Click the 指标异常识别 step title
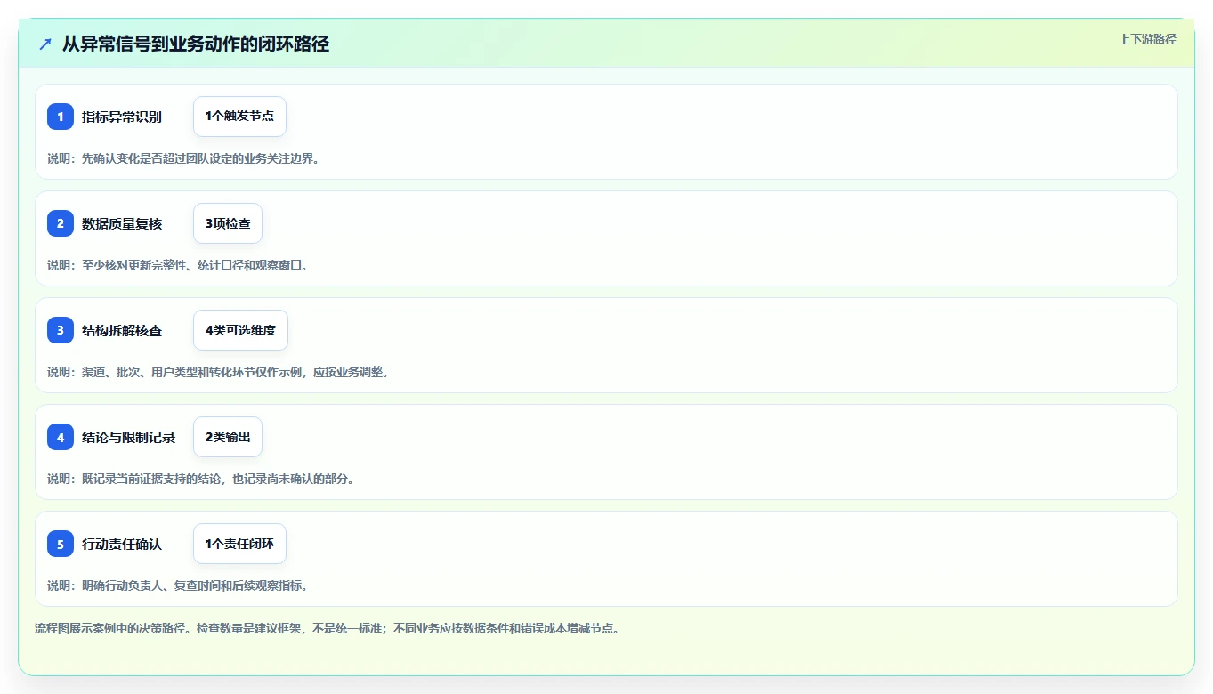1213x694 pixels. pyautogui.click(x=122, y=117)
